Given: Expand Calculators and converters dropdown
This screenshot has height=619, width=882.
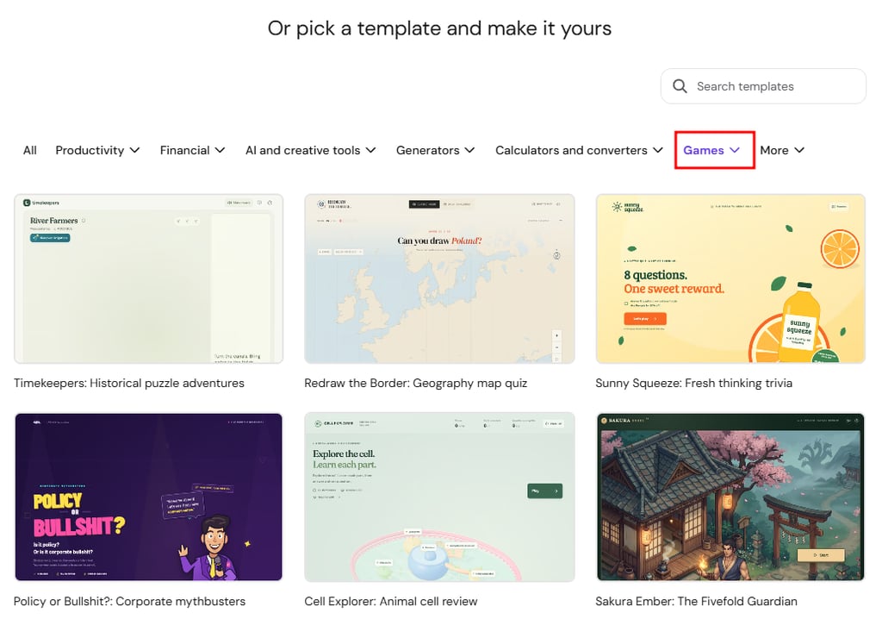Looking at the screenshot, I should point(579,150).
